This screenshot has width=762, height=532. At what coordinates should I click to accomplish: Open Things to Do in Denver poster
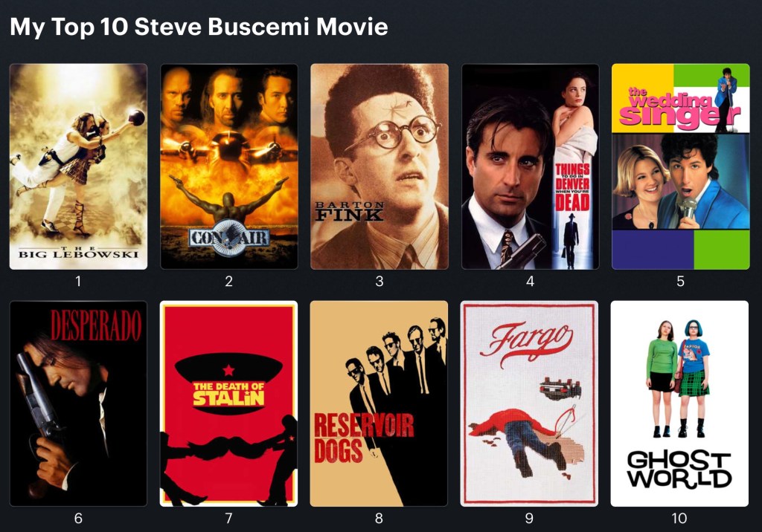[530, 166]
